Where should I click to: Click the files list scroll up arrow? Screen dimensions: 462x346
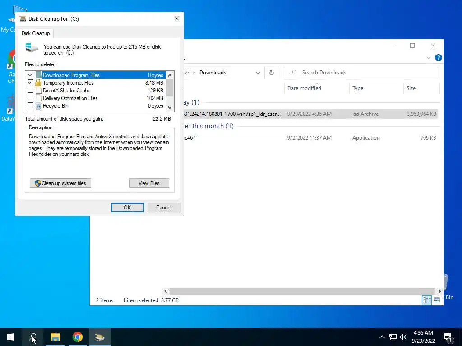click(x=170, y=75)
